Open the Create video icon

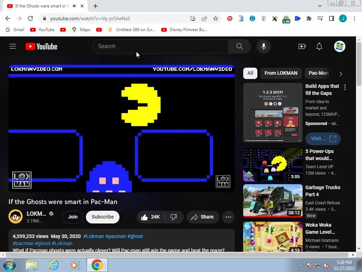click(x=302, y=46)
